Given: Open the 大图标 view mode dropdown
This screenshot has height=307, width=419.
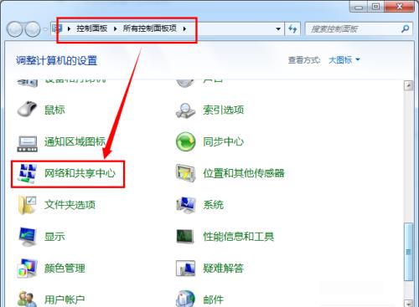Looking at the screenshot, I should point(344,59).
